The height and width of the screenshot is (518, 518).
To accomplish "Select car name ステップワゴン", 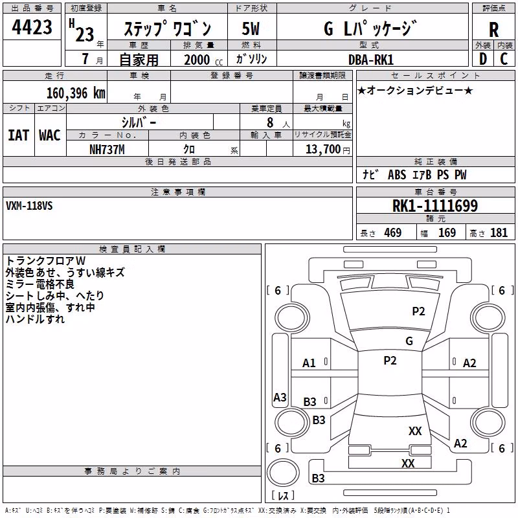I will [168, 28].
